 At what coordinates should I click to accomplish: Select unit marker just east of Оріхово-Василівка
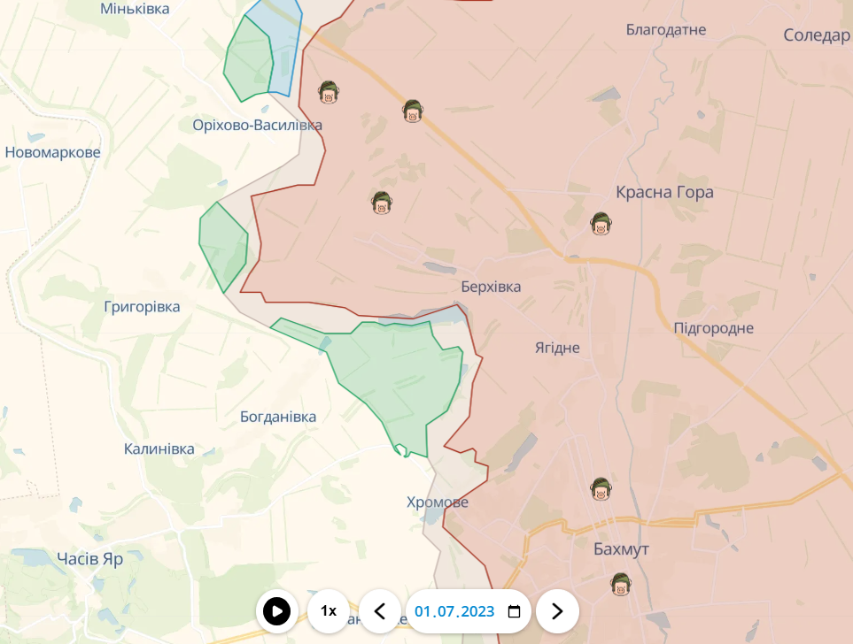coord(329,91)
